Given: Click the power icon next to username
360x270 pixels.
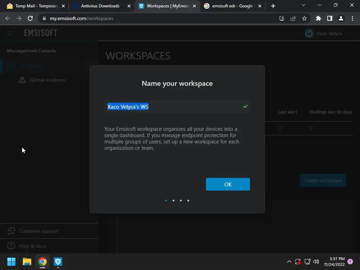Looking at the screenshot, I should [x=309, y=33].
